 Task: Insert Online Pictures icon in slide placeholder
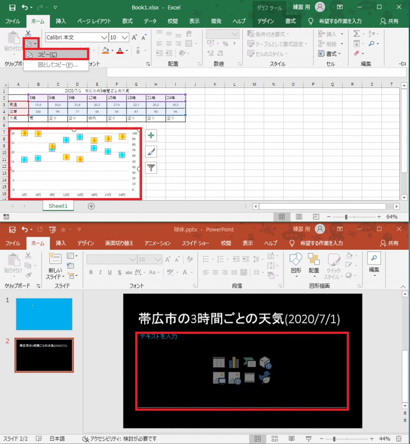(234, 378)
